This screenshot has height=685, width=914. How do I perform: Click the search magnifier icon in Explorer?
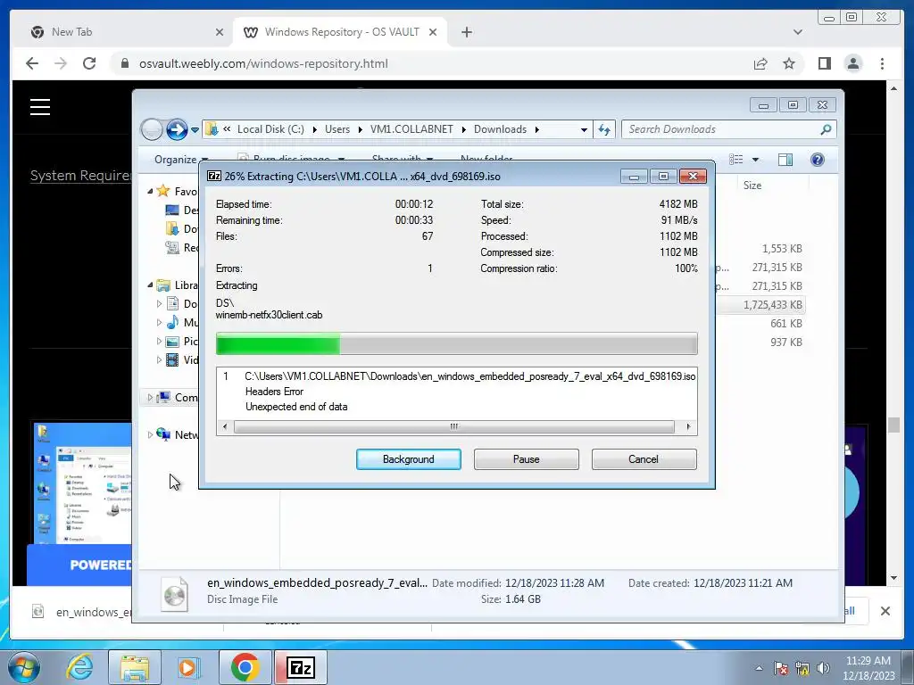point(826,129)
